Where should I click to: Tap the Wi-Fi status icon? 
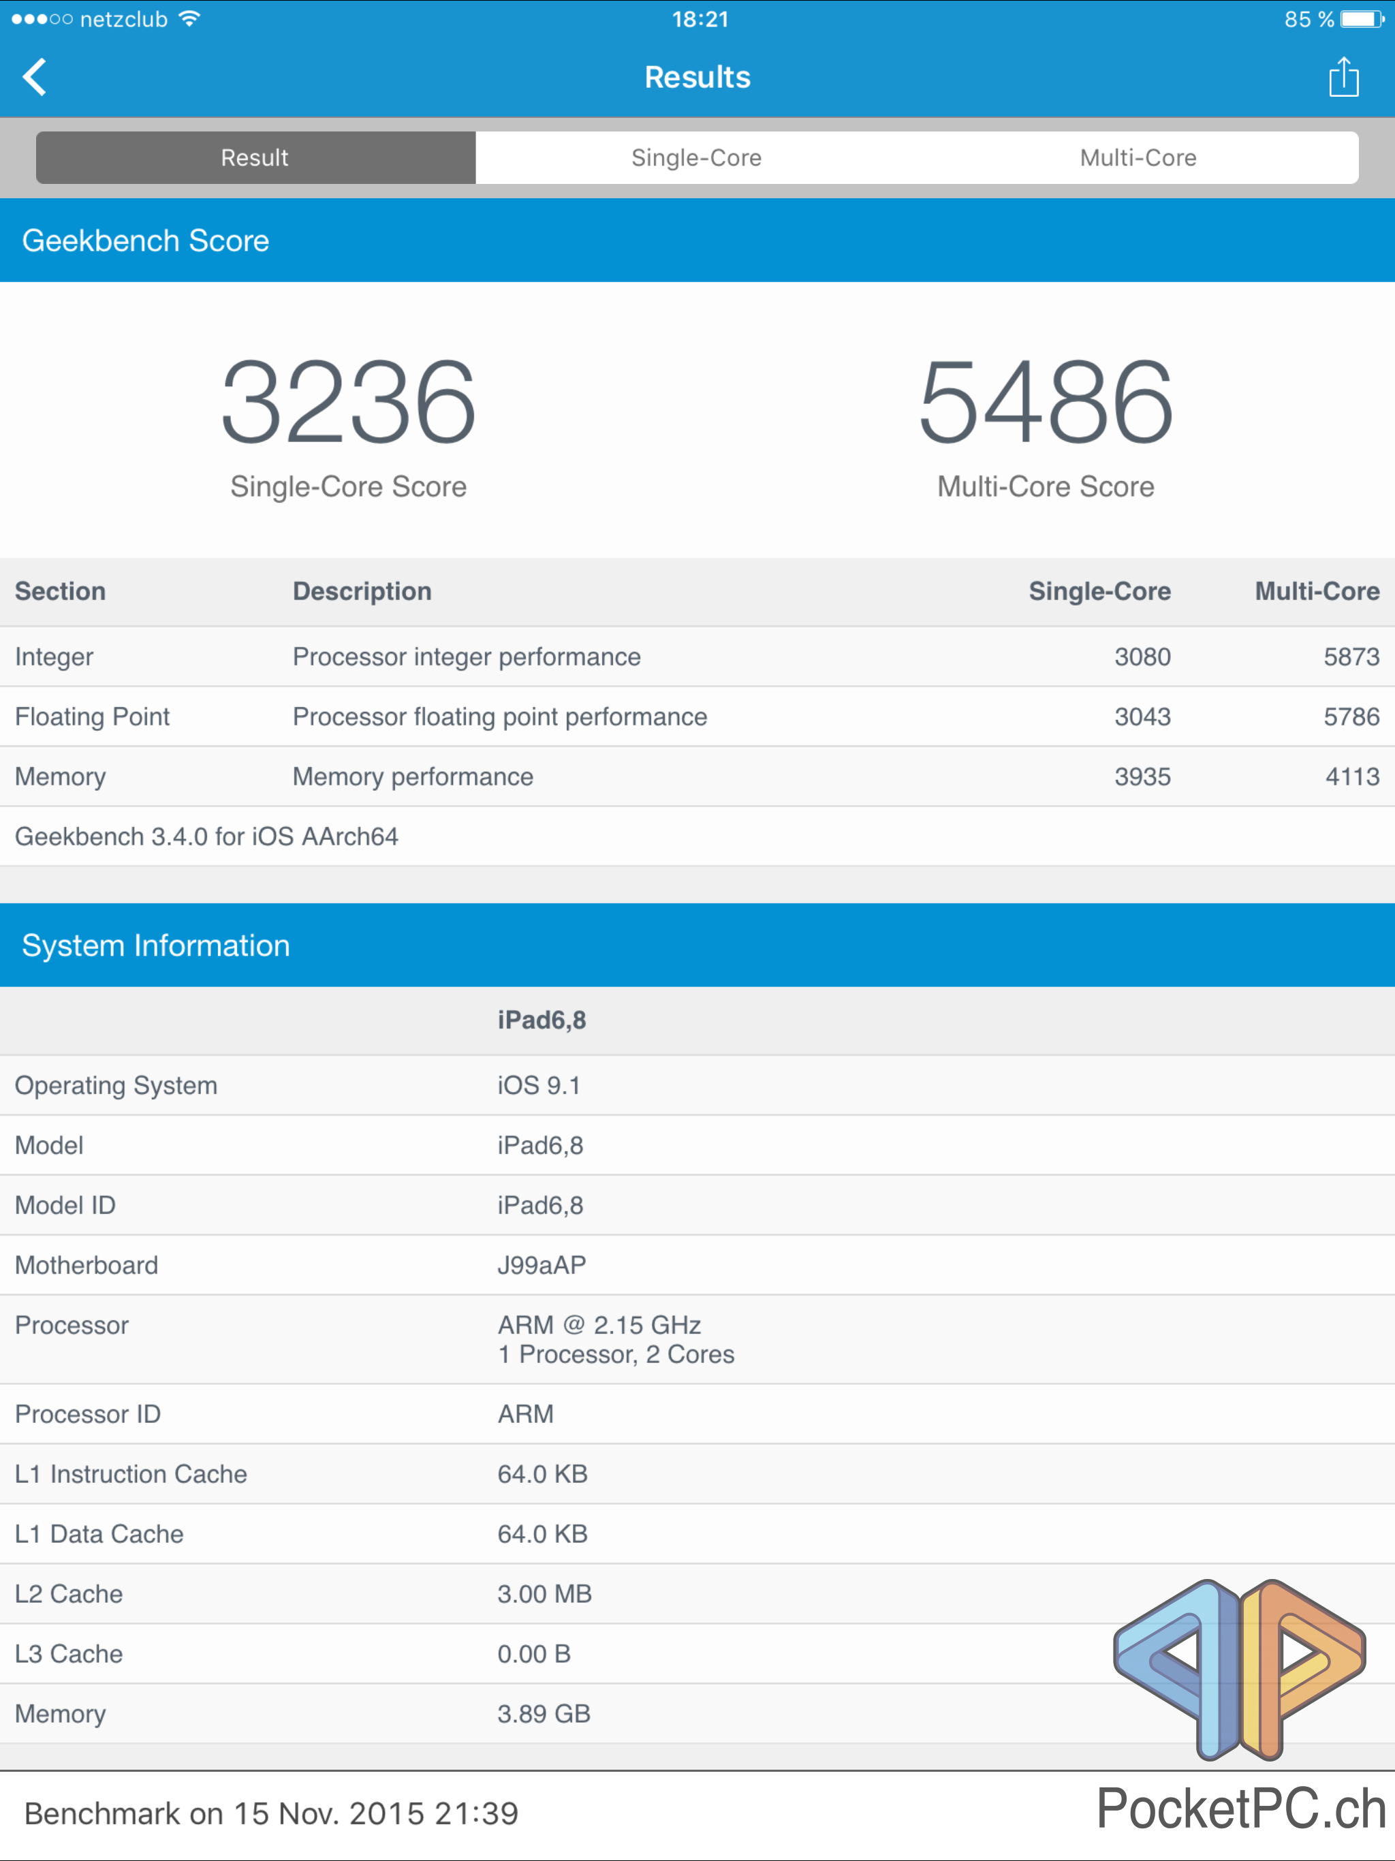pyautogui.click(x=190, y=18)
